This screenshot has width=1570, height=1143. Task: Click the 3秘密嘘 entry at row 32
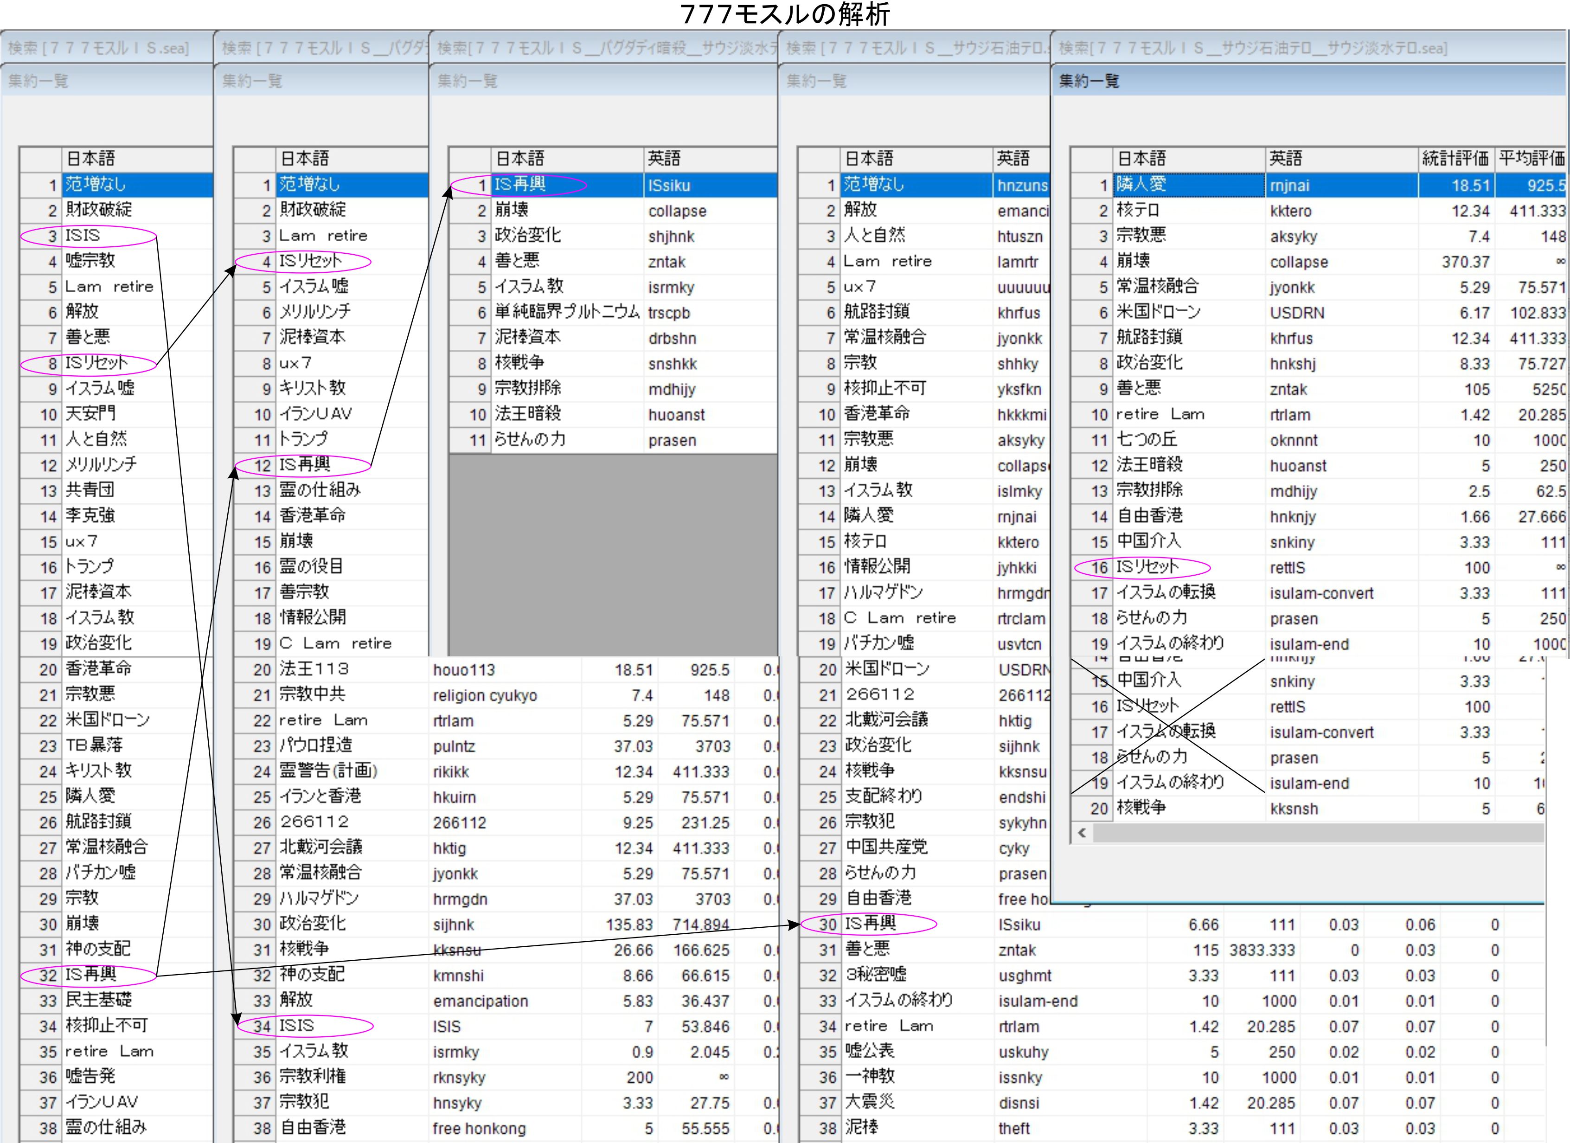pyautogui.click(x=877, y=976)
